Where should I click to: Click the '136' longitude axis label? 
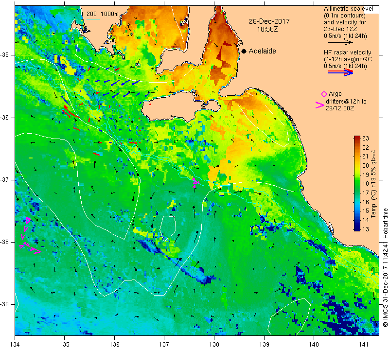point(114,344)
